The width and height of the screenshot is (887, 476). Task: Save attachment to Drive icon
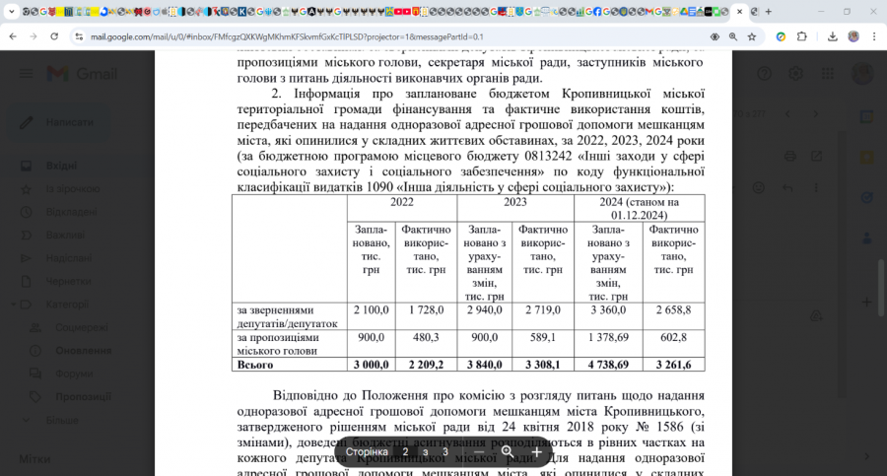click(x=816, y=315)
